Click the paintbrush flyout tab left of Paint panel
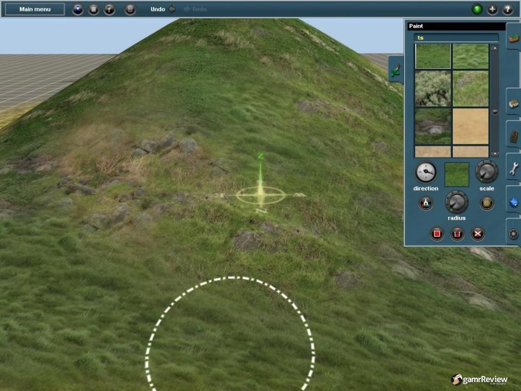This screenshot has width=521, height=391. (395, 69)
